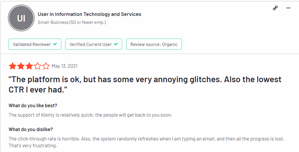Screen dimensions: 299x152
Task: Click the Review source: Organic badge
Action: click(154, 44)
